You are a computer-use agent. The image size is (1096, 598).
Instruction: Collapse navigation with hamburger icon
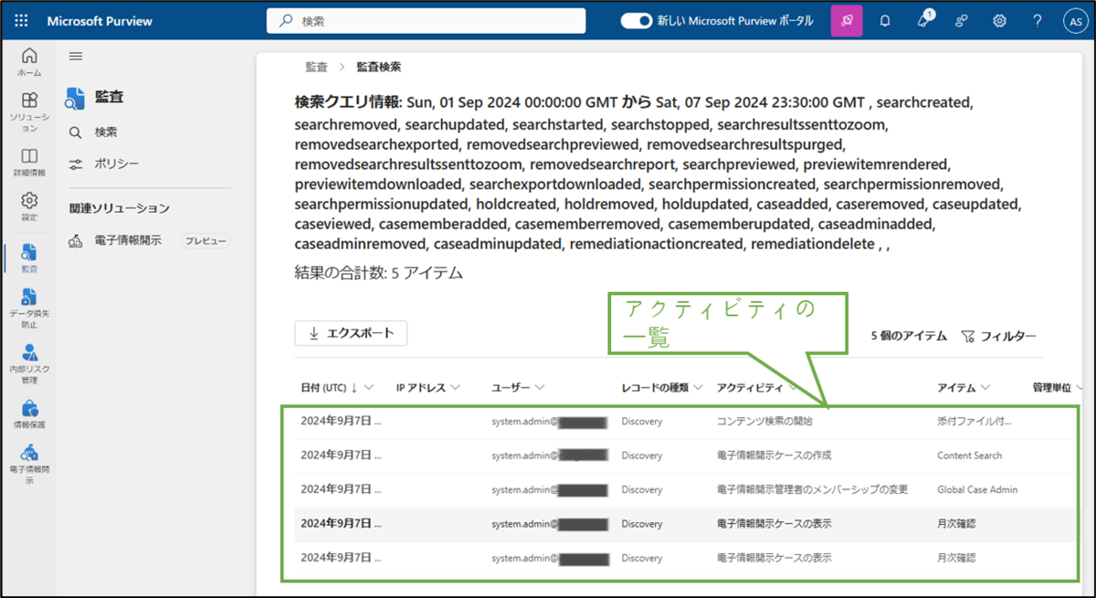pos(76,56)
